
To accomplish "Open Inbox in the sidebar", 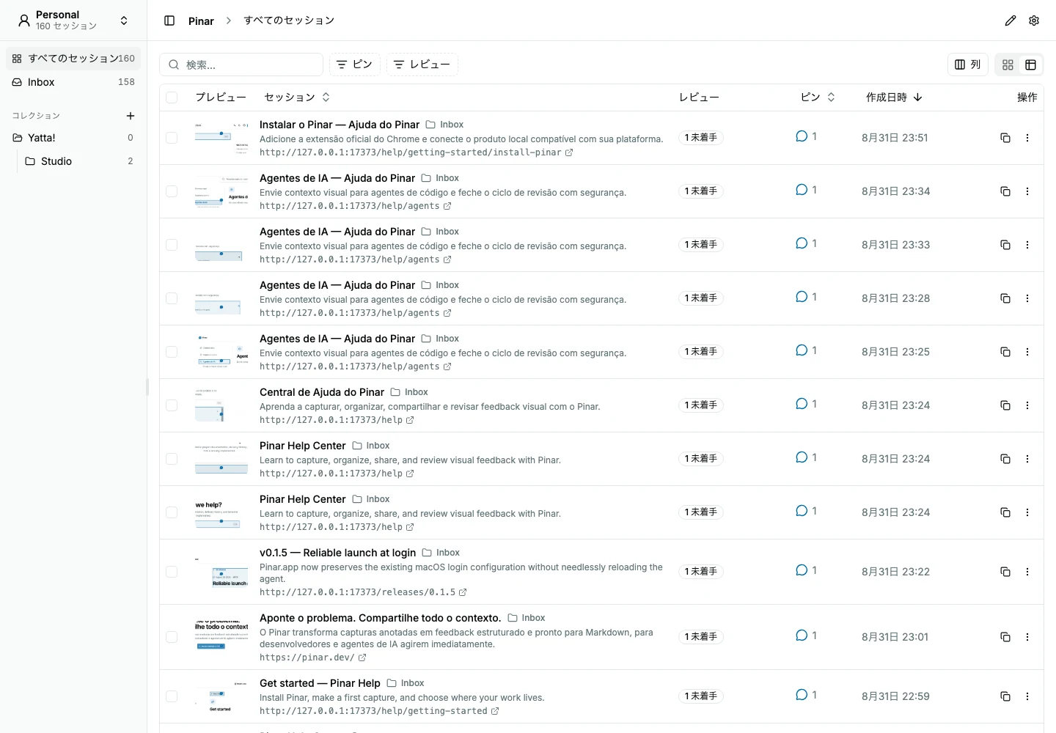I will tap(73, 82).
